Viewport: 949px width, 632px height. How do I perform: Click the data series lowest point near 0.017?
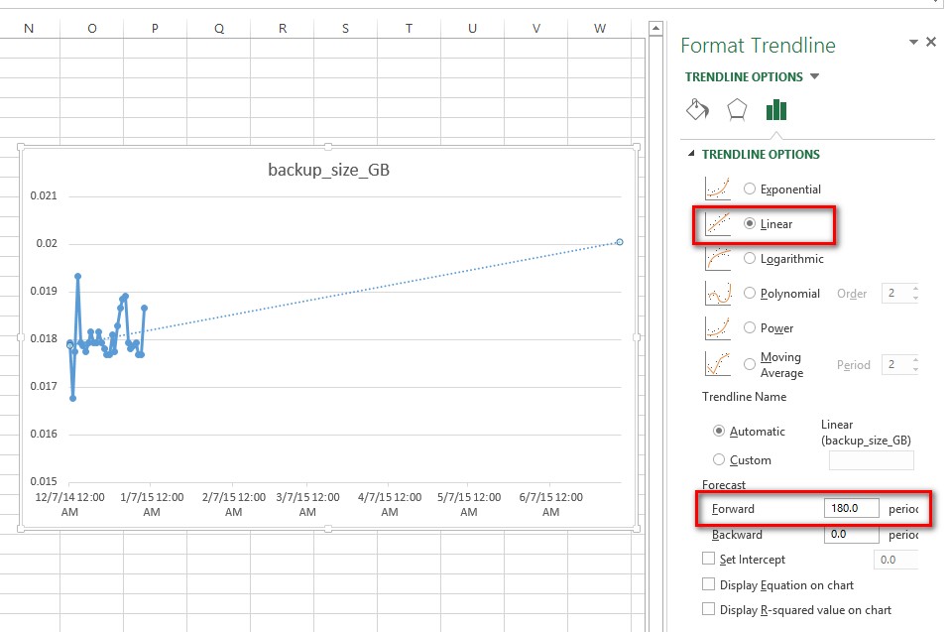[x=72, y=398]
